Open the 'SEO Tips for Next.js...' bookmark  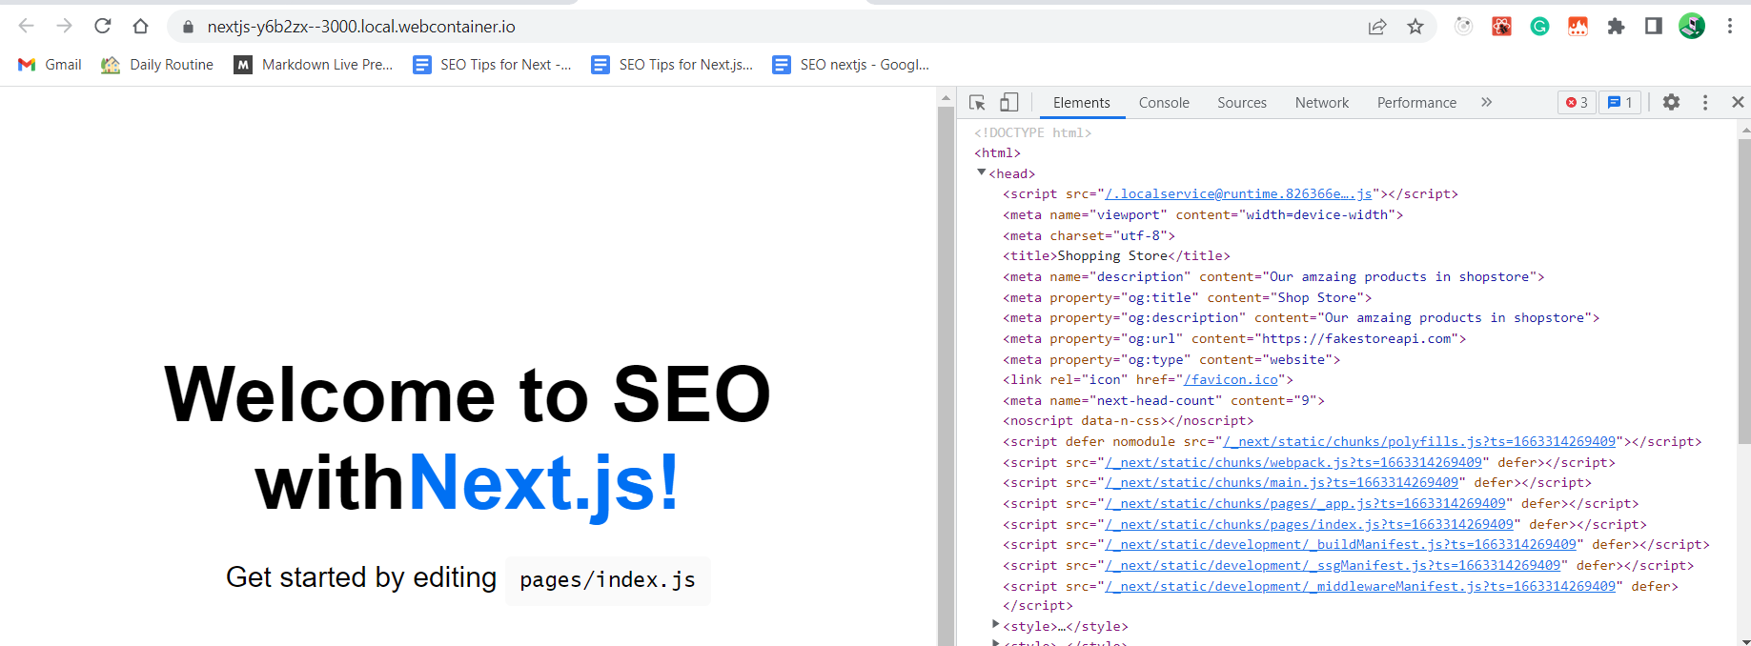(x=672, y=65)
